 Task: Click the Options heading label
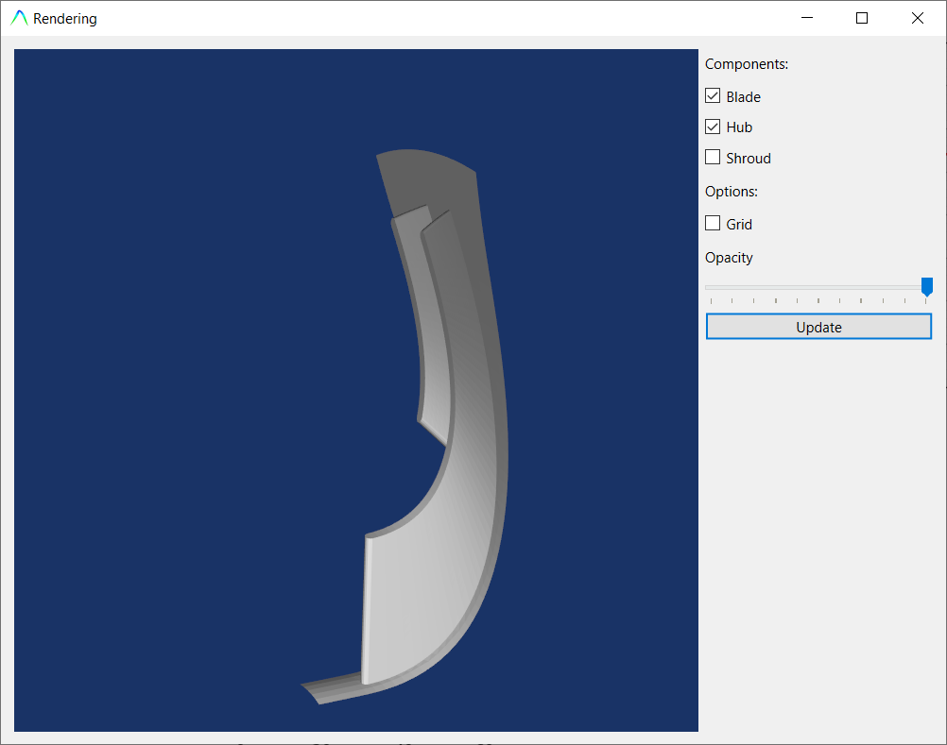coord(732,191)
